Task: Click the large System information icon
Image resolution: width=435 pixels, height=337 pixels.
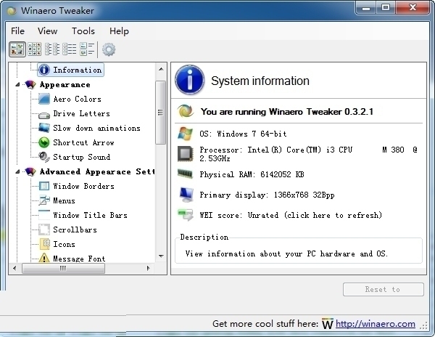Action: (190, 80)
